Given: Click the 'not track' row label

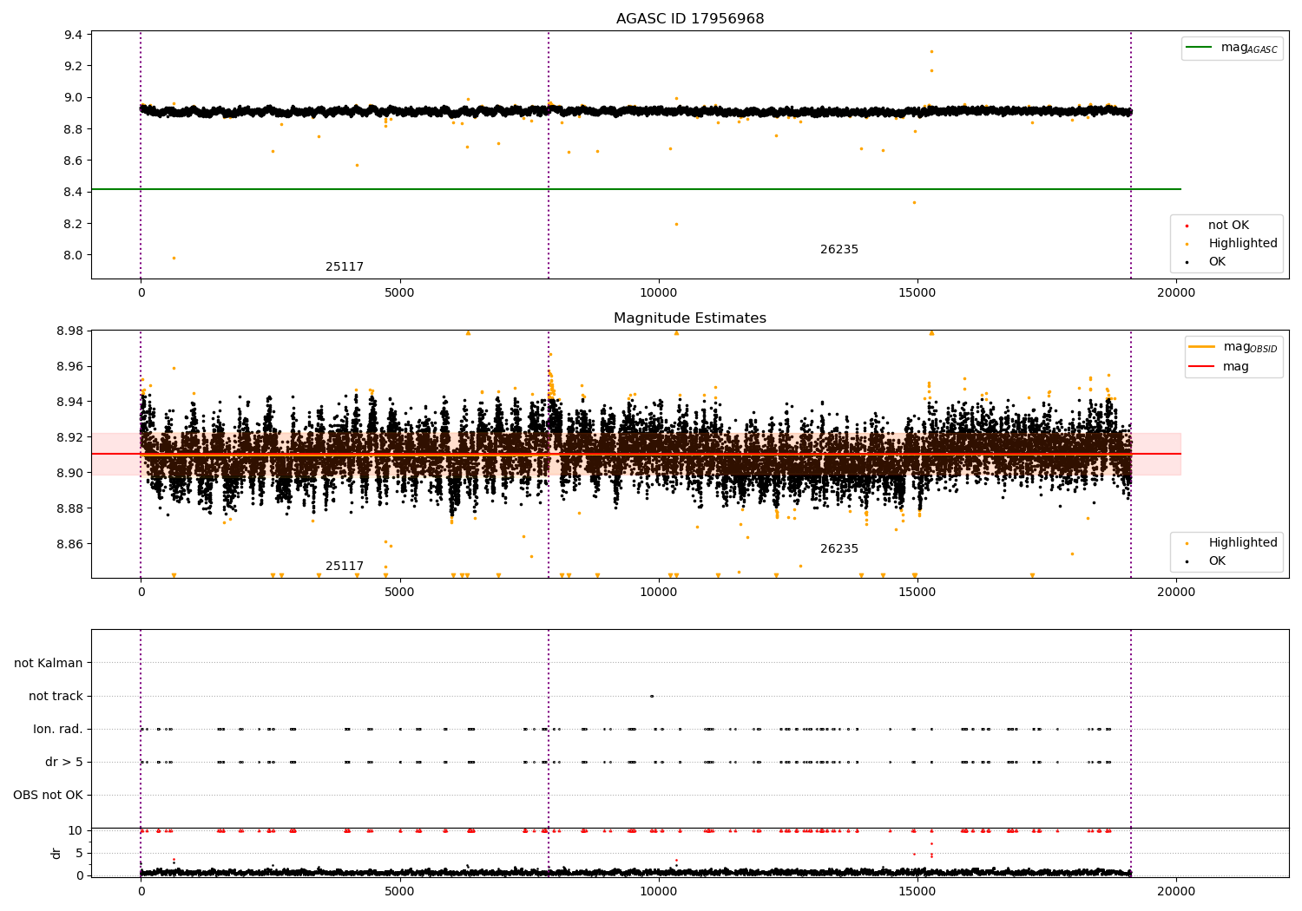Looking at the screenshot, I should tap(56, 696).
